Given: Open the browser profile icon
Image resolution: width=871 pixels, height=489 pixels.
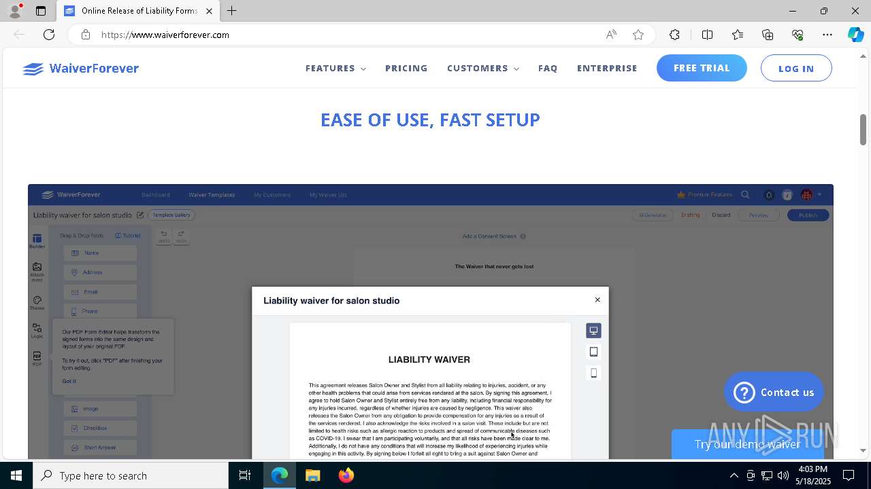Looking at the screenshot, I should [15, 11].
